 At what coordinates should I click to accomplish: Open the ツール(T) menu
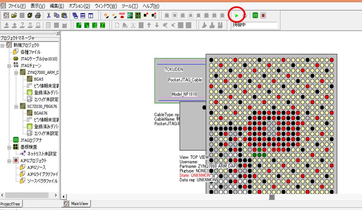click(x=130, y=6)
